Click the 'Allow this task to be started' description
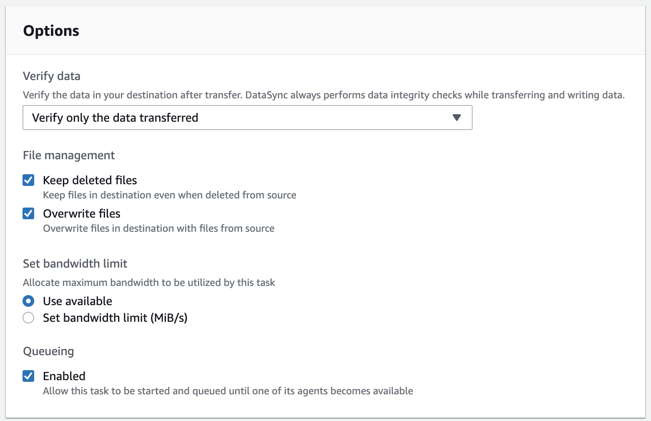651x421 pixels. pyautogui.click(x=228, y=391)
